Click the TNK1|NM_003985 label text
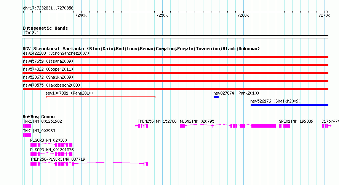Viewport: 339px width, 185px height. pyautogui.click(x=39, y=131)
